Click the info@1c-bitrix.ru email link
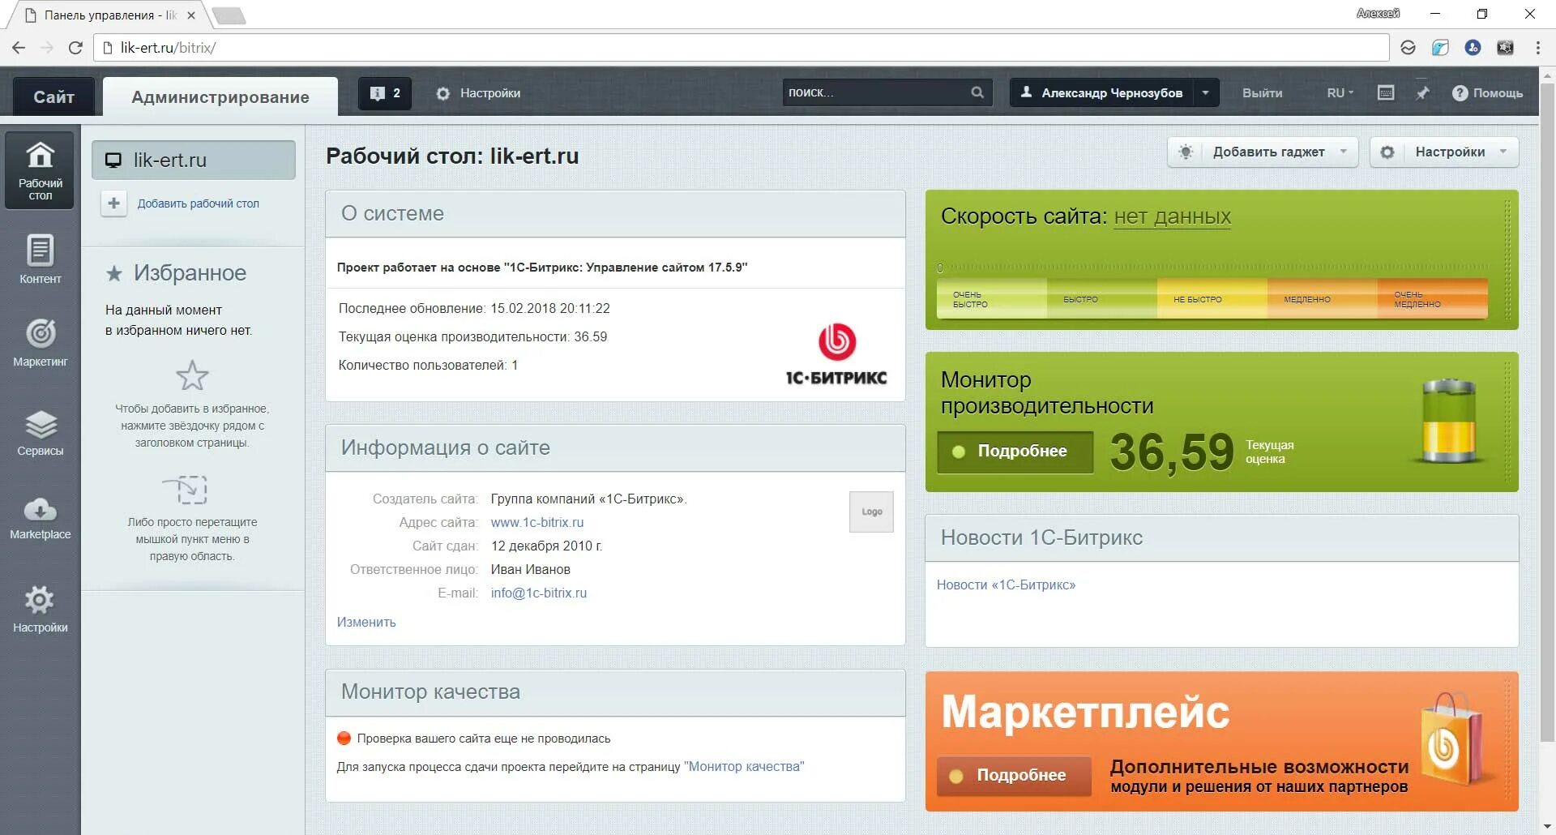 click(539, 593)
